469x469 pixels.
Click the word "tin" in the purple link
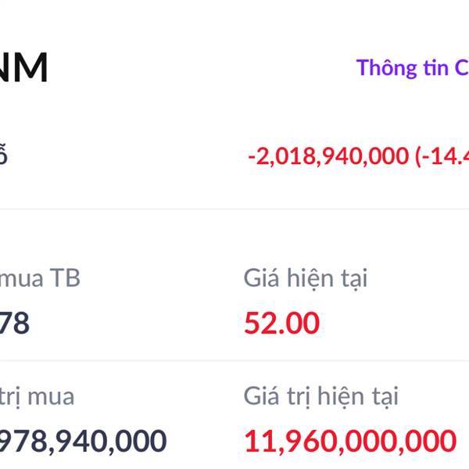tap(435, 68)
